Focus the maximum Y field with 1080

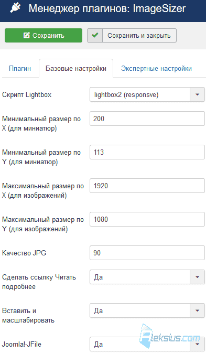click(147, 219)
